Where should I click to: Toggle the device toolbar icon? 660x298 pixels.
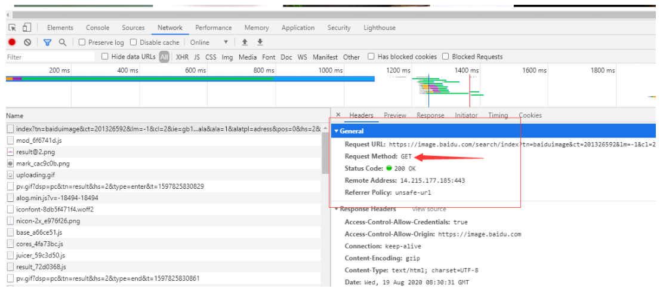(x=27, y=27)
